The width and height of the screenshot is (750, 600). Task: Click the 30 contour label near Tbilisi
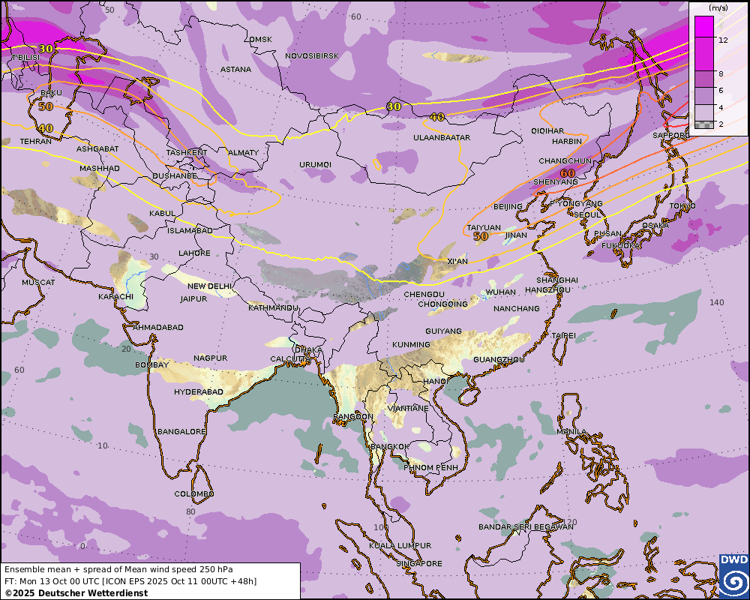pos(46,49)
